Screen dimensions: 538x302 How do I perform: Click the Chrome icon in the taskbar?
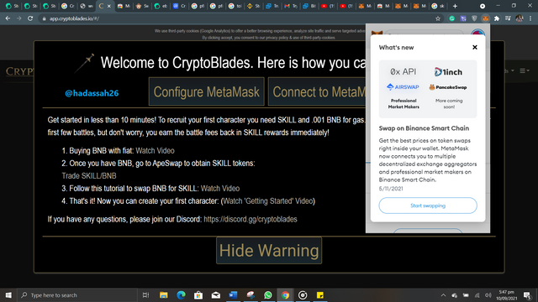pos(285,294)
